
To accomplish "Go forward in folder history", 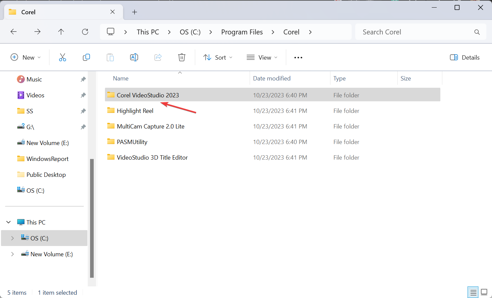I will [x=37, y=32].
